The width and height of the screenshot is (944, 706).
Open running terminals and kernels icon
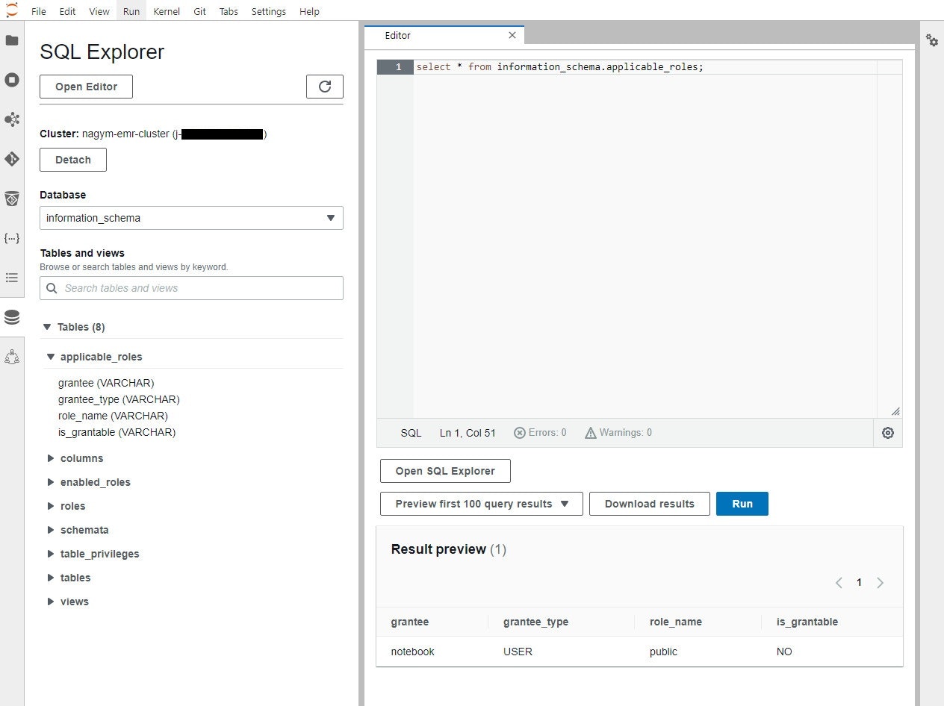coord(12,80)
